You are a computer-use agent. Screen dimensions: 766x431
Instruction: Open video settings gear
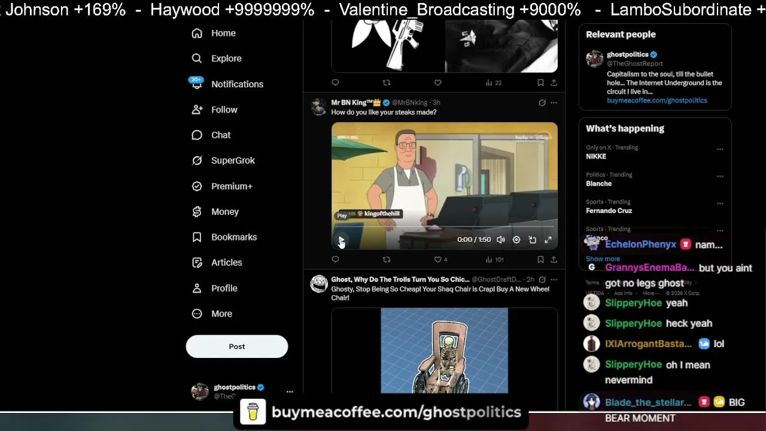(x=516, y=240)
